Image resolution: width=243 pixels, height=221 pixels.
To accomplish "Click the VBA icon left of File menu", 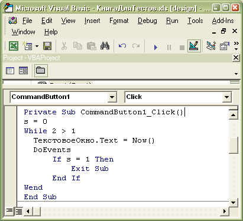I will point(13,21).
